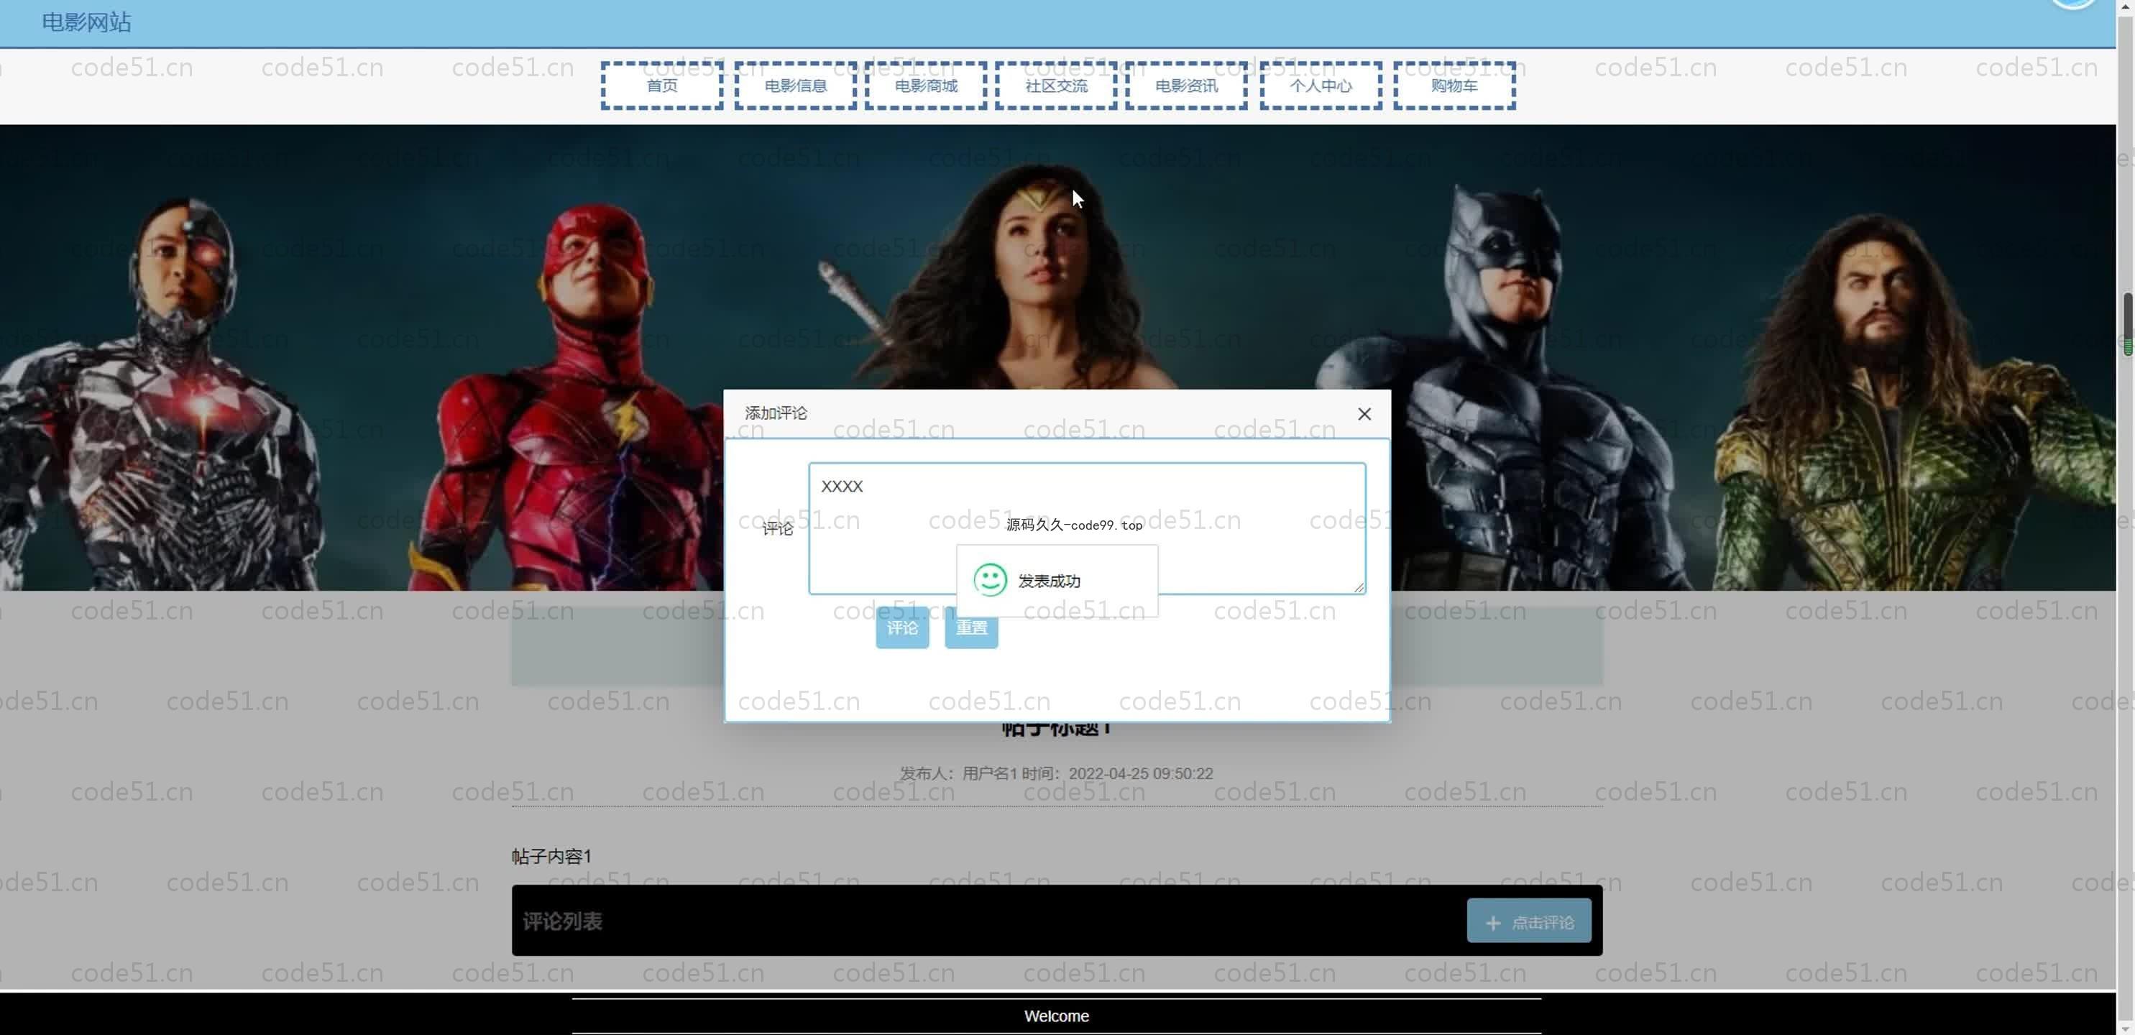This screenshot has height=1035, width=2135.
Task: Click the smiley icon in the 发表成功 toast
Action: click(x=990, y=580)
